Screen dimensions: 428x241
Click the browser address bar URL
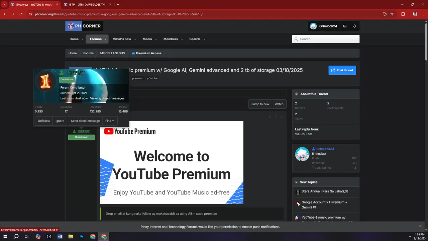[119, 14]
